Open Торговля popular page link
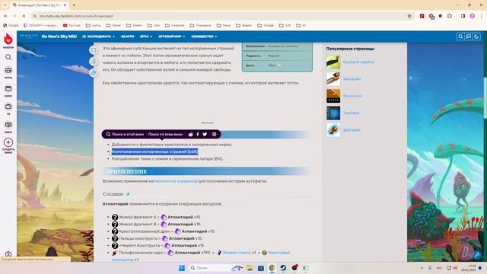Image resolution: width=487 pixels, height=274 pixels. tap(352, 113)
